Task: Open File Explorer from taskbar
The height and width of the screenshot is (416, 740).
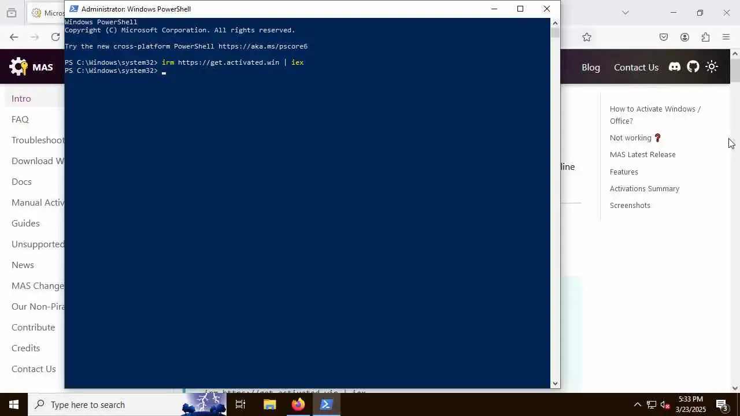Action: tap(270, 404)
